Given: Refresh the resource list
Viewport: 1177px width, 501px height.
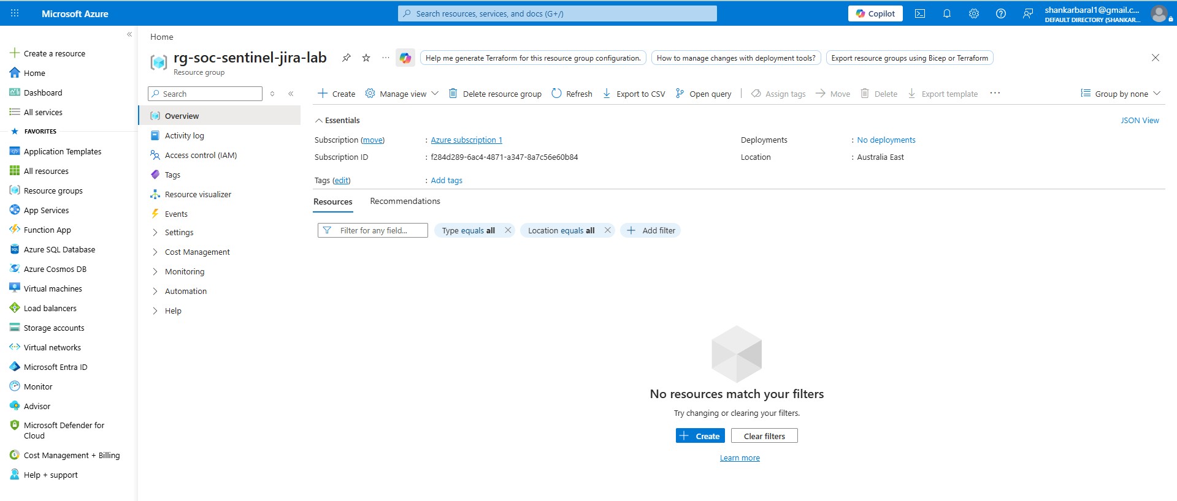Looking at the screenshot, I should (572, 94).
